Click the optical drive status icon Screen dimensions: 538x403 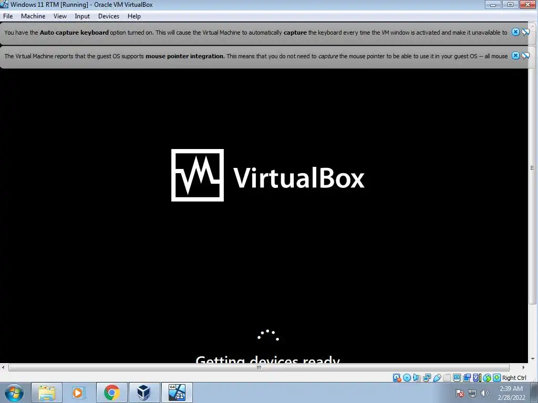coord(407,378)
